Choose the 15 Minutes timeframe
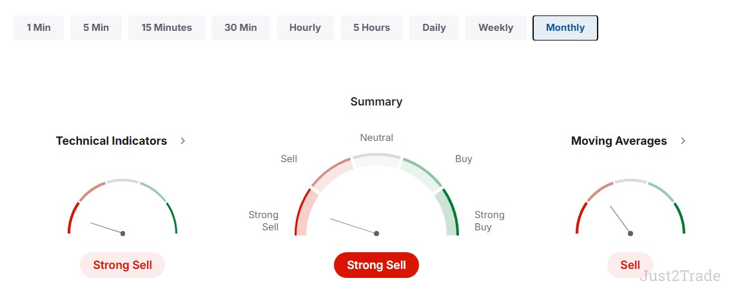The width and height of the screenshot is (733, 294). pos(166,28)
